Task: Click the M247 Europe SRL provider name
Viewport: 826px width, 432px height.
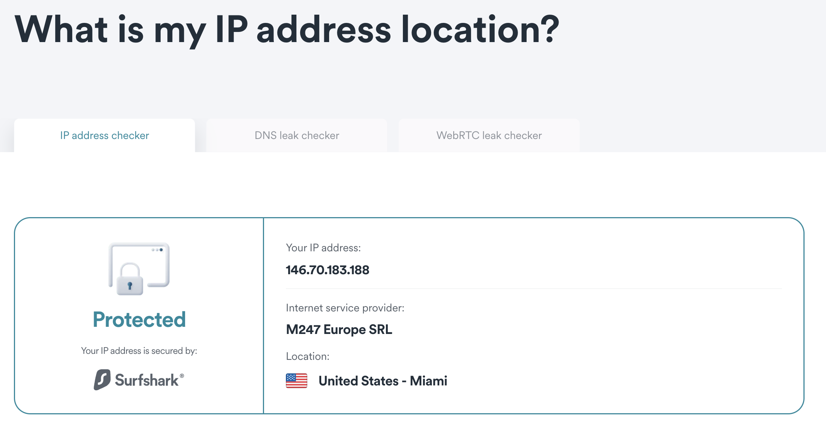Action: click(339, 329)
